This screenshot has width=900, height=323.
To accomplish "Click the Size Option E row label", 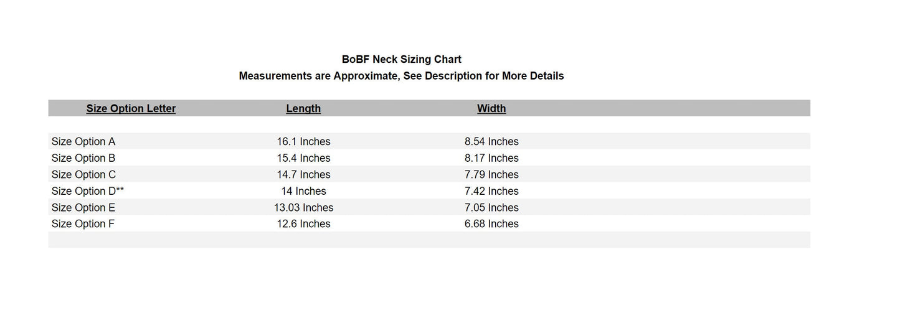I will pyautogui.click(x=83, y=208).
